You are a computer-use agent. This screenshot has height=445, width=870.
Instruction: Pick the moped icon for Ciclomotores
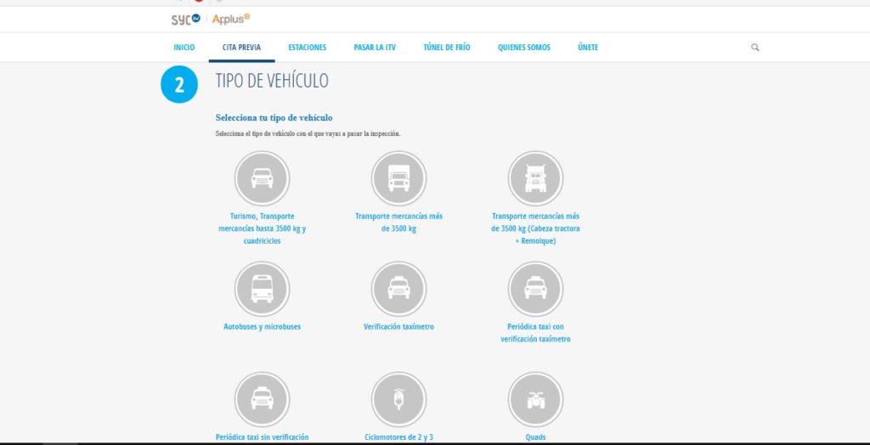pyautogui.click(x=398, y=399)
